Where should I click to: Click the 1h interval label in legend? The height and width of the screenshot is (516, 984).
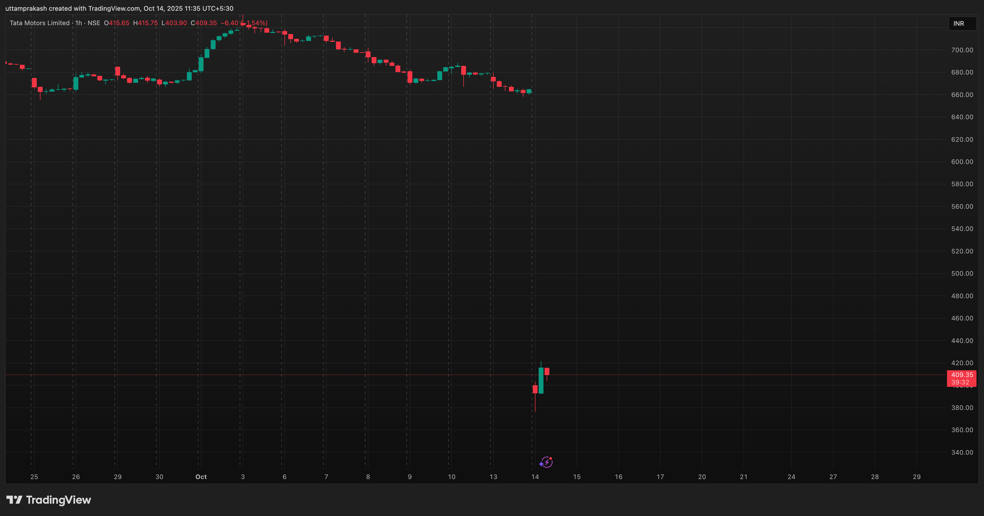pyautogui.click(x=78, y=23)
